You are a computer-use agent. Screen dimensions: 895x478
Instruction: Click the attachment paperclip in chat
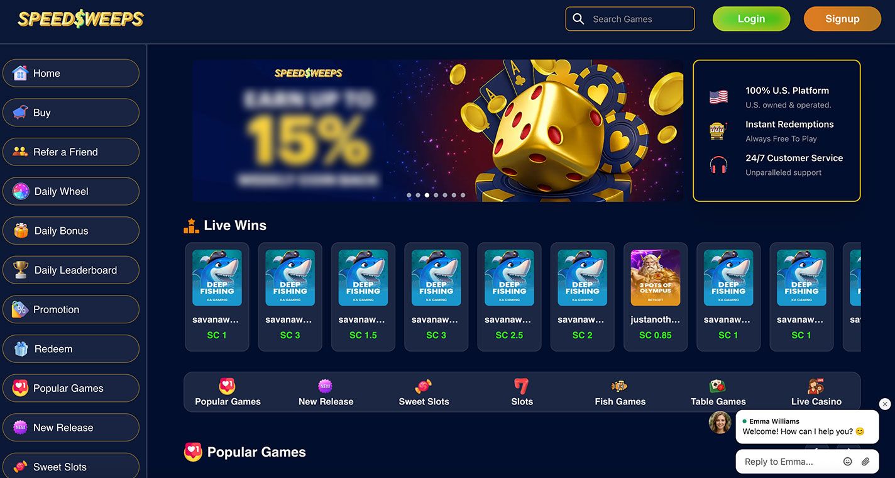pos(865,462)
